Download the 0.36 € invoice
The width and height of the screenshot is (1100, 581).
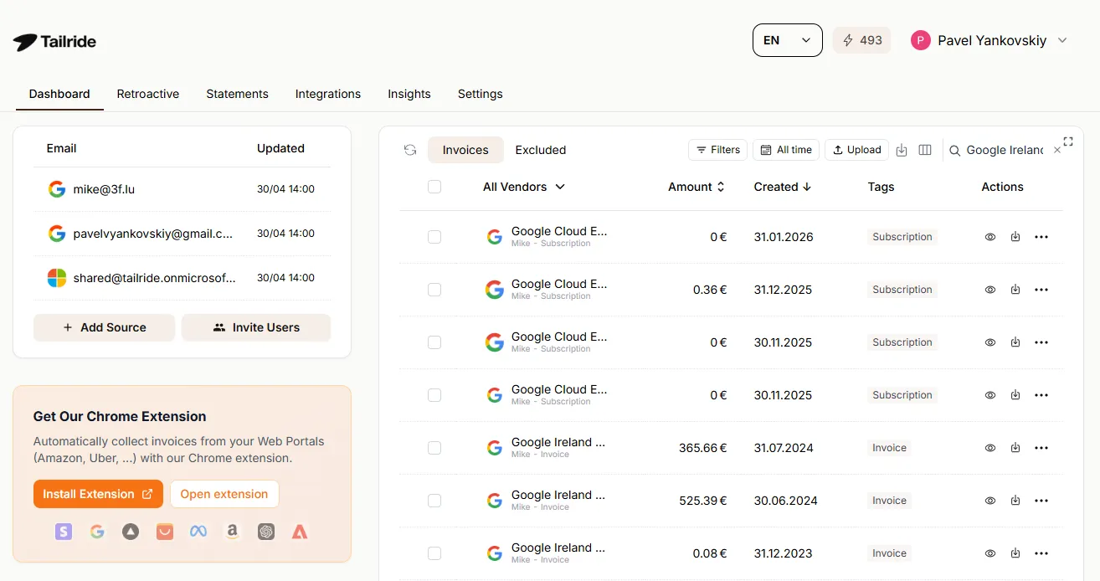click(x=1015, y=290)
